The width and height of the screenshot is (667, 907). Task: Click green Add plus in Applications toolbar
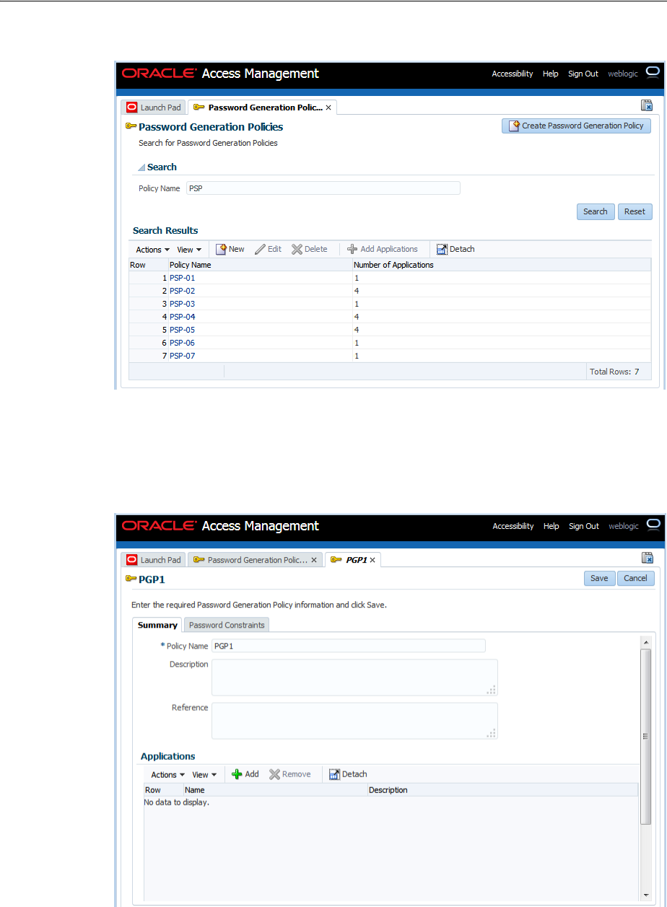[236, 774]
